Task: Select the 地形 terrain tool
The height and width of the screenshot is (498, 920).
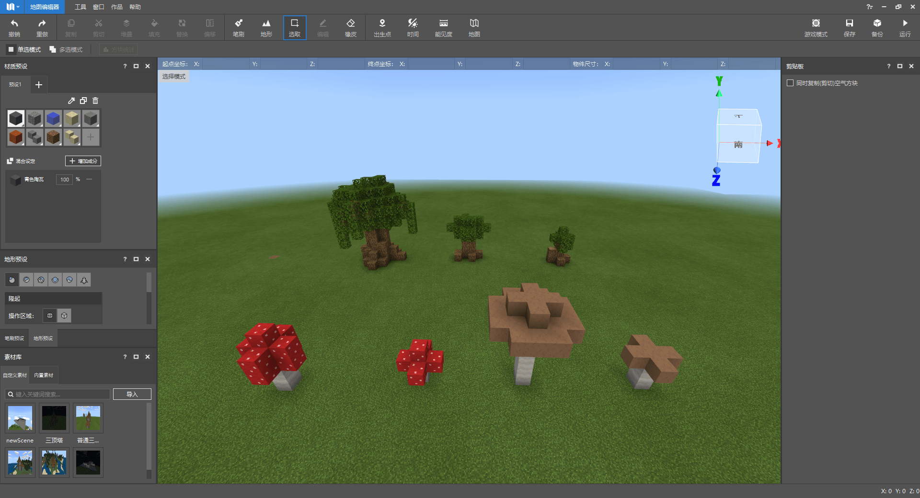Action: pos(266,28)
